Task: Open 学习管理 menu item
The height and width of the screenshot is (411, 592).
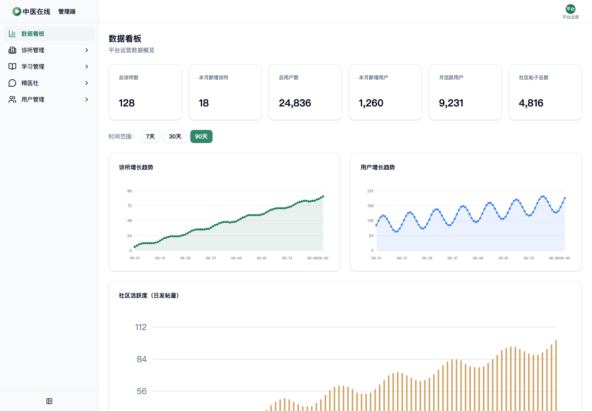Action: click(x=49, y=67)
